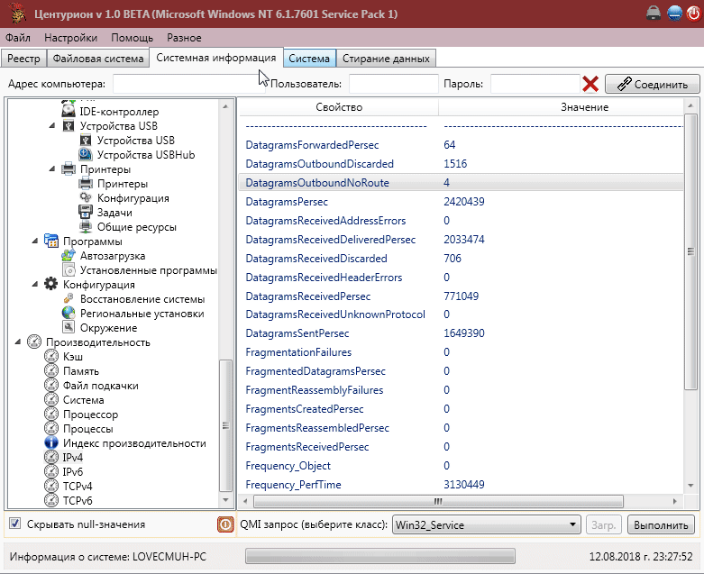704x574 pixels.
Task: Select the DatagramsPersec property row
Action: coord(462,202)
